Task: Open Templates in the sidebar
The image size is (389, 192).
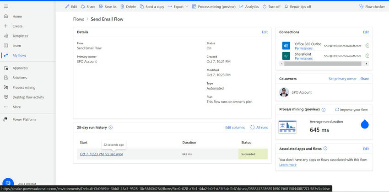Action: tap(20, 36)
